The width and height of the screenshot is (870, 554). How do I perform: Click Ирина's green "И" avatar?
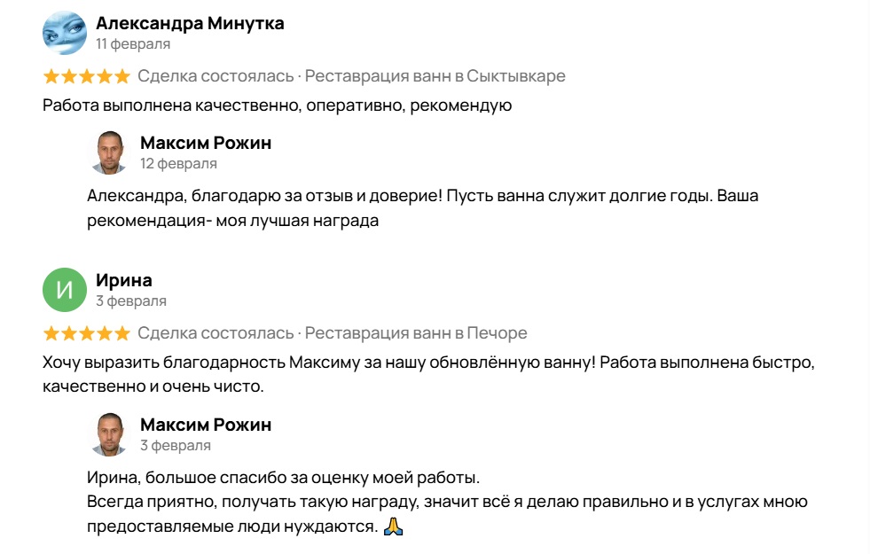click(65, 290)
